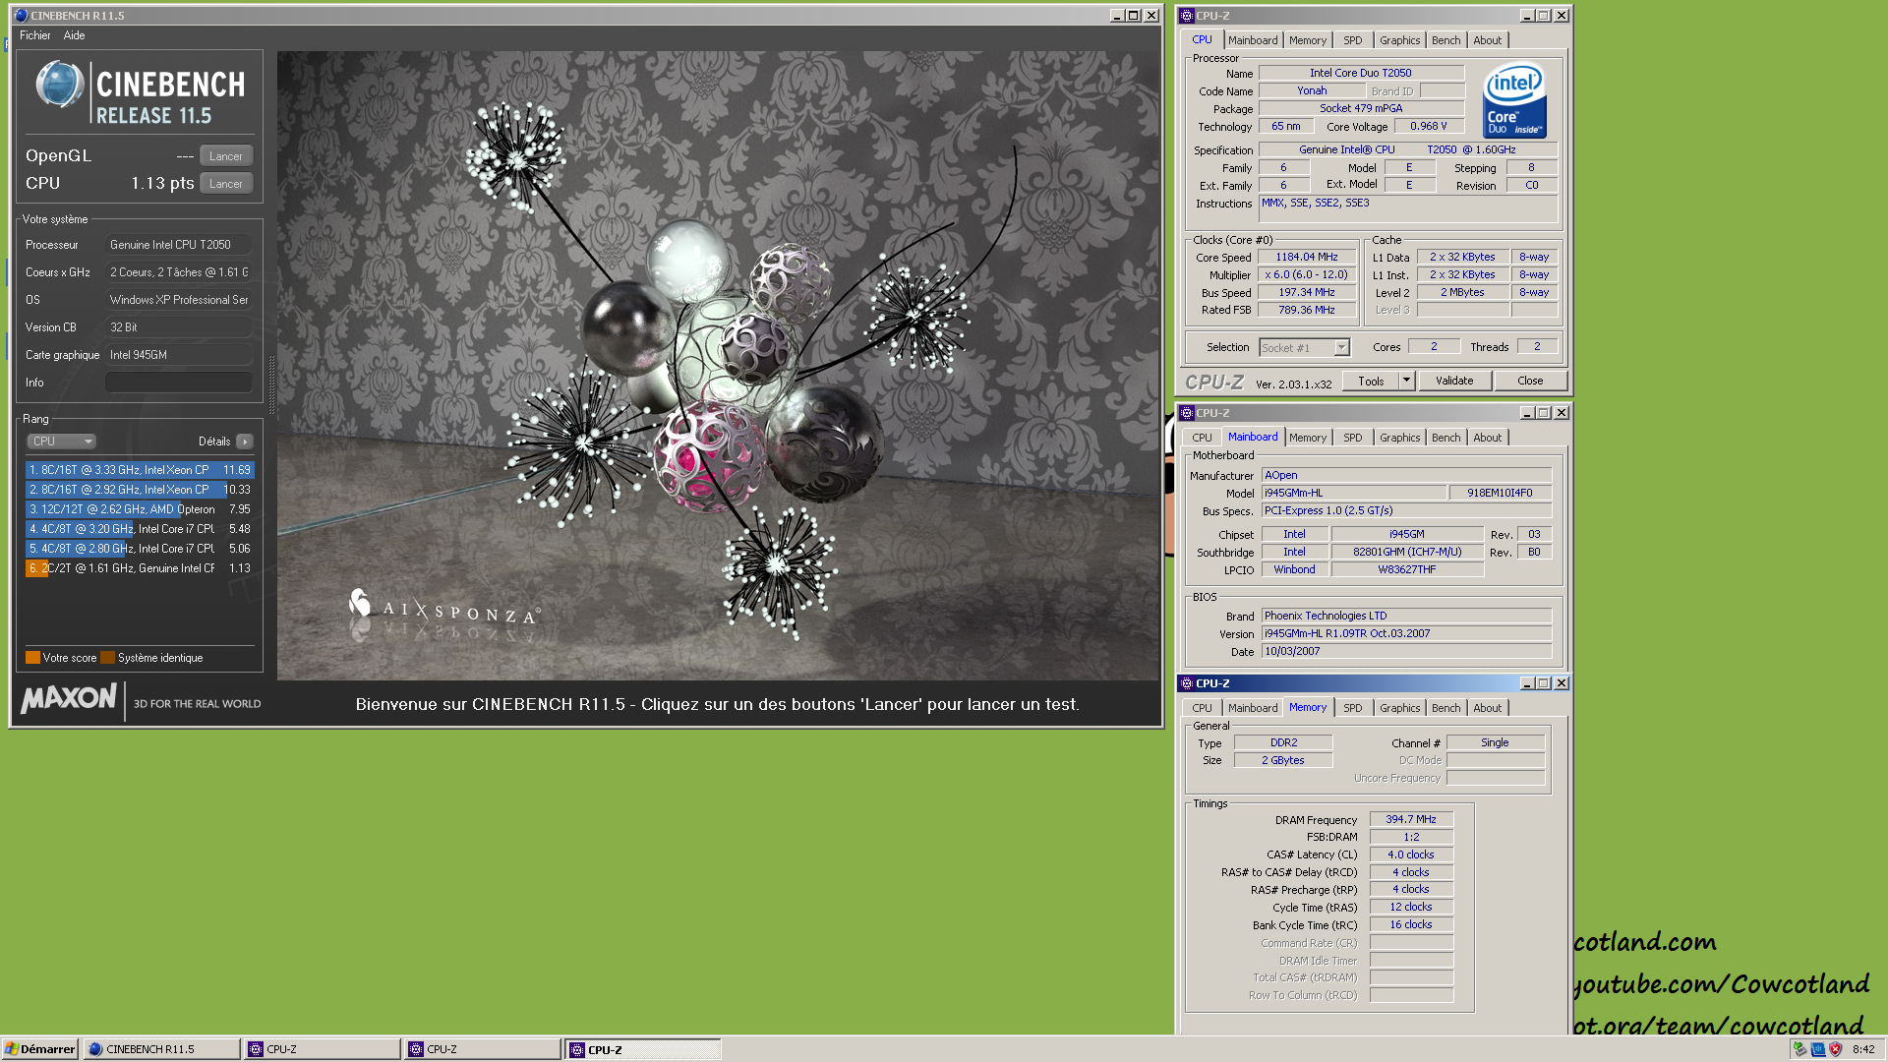Click the DDR2 memory type value
The width and height of the screenshot is (1888, 1062).
tap(1283, 743)
